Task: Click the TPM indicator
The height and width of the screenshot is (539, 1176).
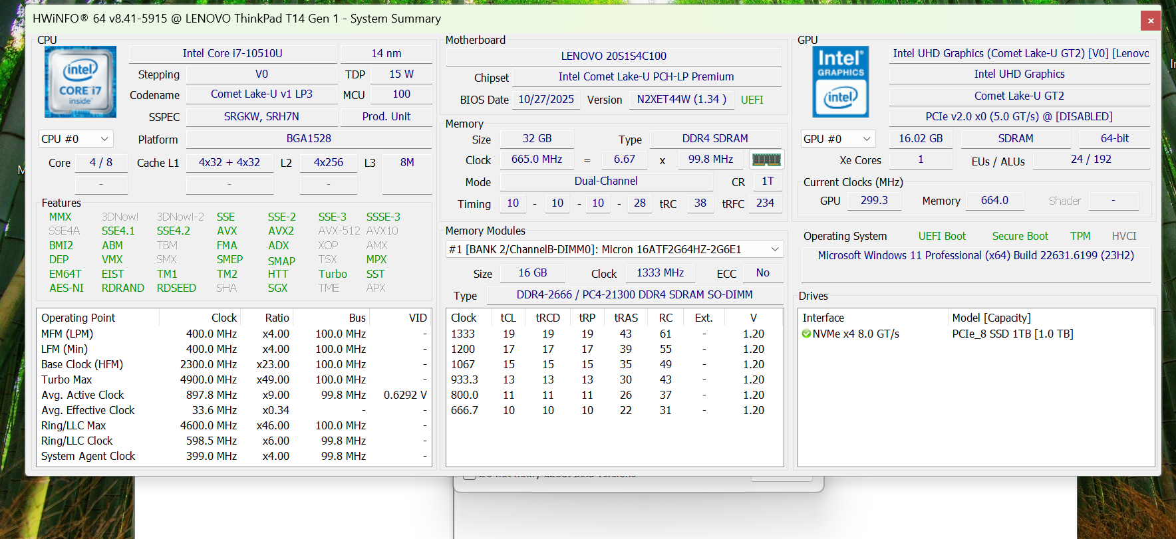Action: coord(1080,236)
